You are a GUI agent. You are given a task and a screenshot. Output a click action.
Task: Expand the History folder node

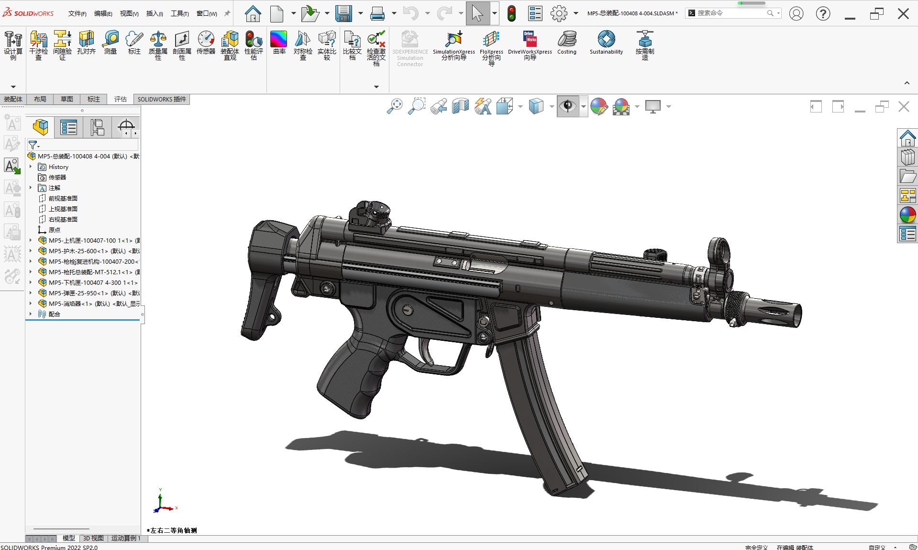pyautogui.click(x=31, y=167)
